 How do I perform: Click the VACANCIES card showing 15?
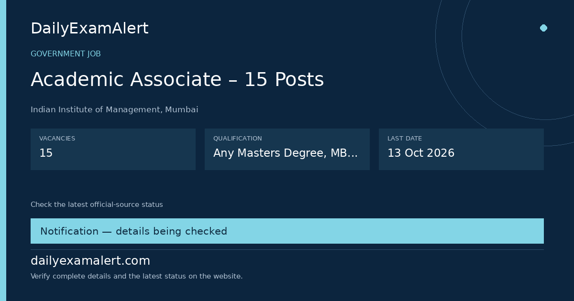pos(113,149)
